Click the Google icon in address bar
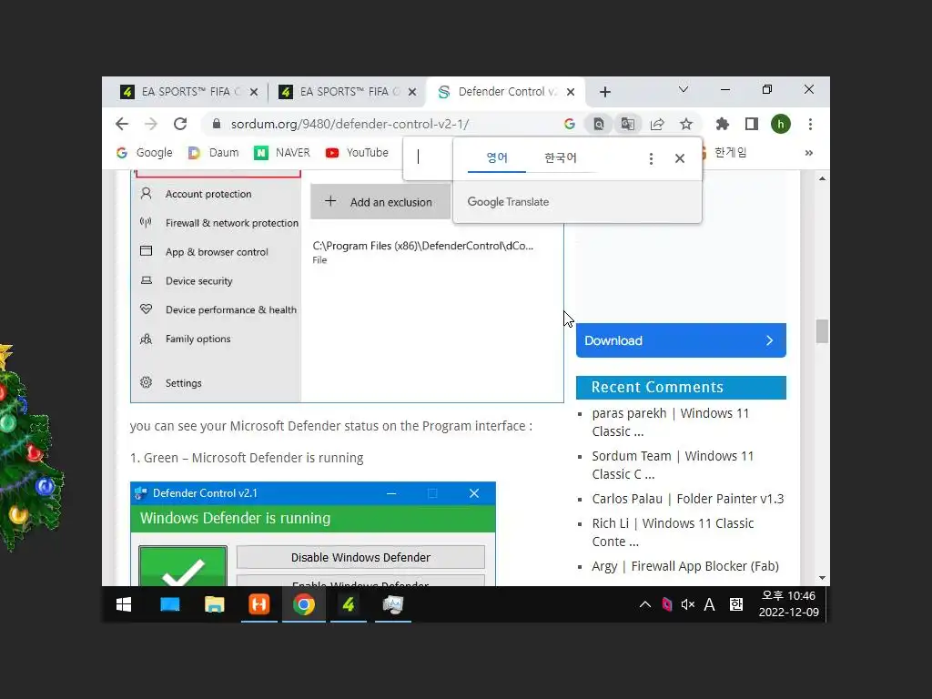Viewport: 932px width, 699px height. [570, 124]
